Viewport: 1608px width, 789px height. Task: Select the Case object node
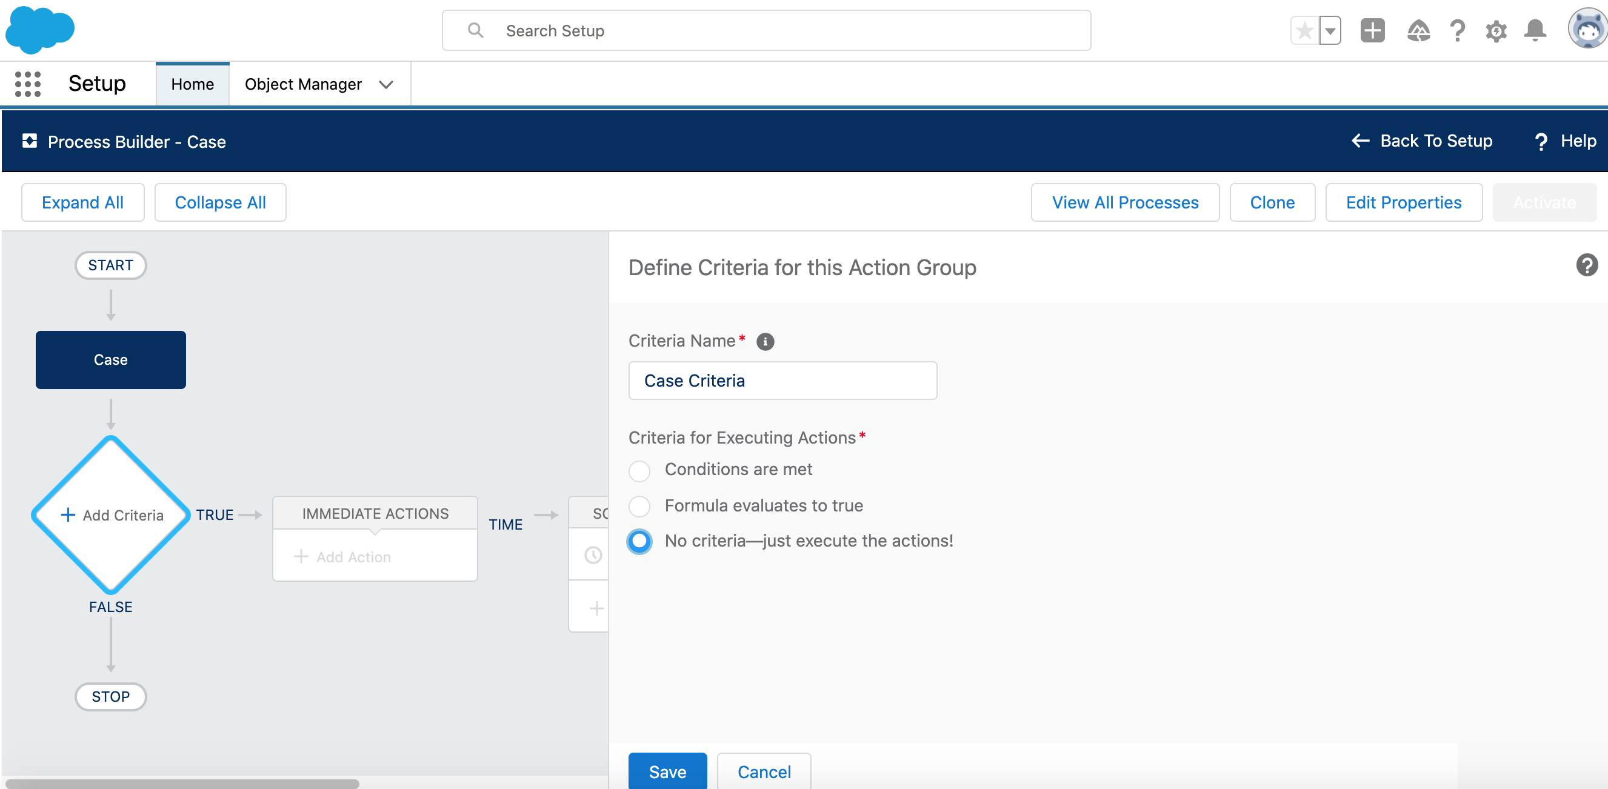tap(110, 359)
